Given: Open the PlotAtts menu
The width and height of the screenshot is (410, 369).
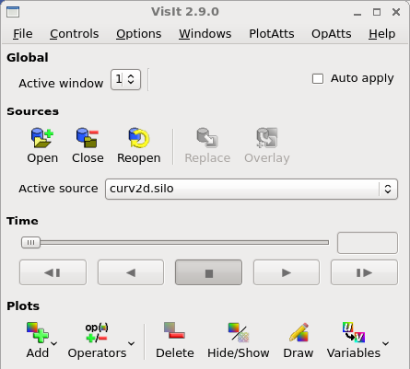Looking at the screenshot, I should (272, 34).
